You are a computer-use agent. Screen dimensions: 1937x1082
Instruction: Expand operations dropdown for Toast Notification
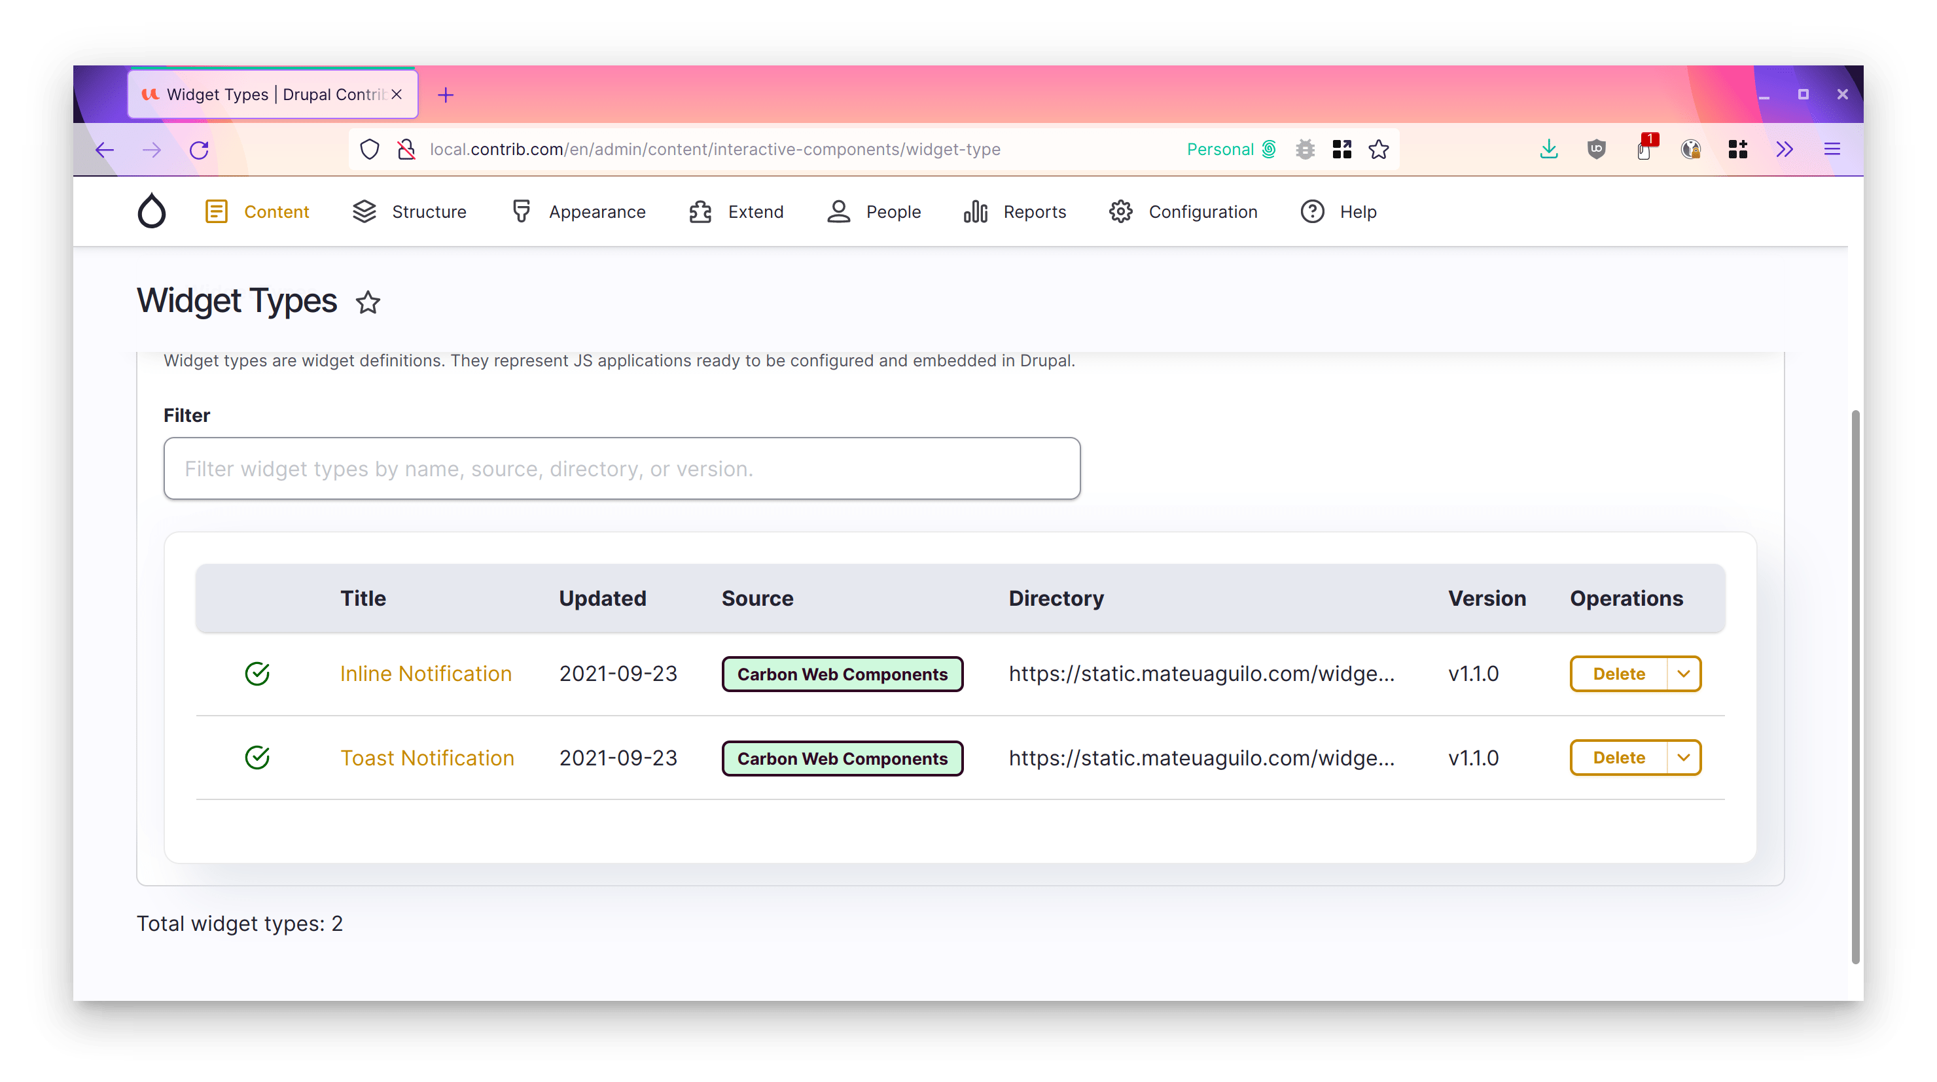coord(1684,757)
